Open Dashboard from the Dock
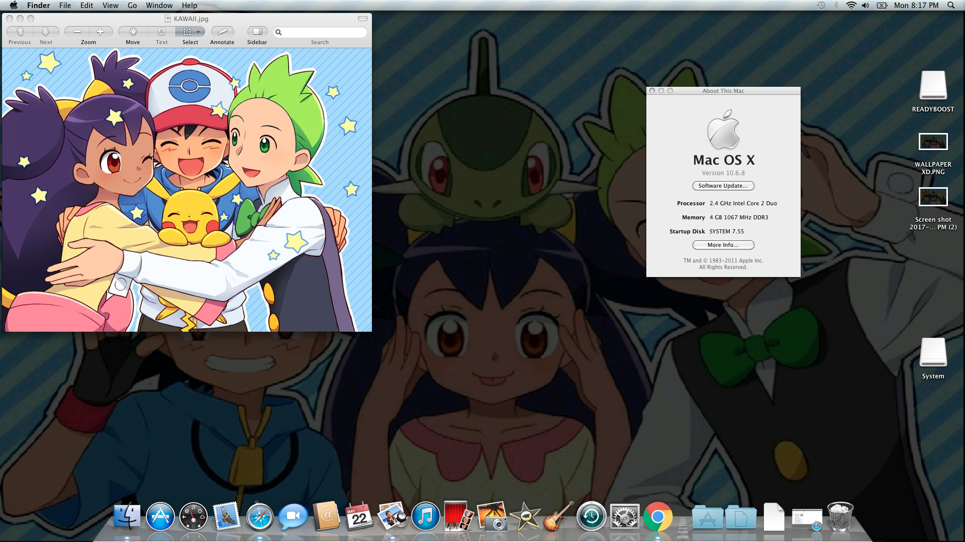The image size is (965, 542). (x=194, y=516)
